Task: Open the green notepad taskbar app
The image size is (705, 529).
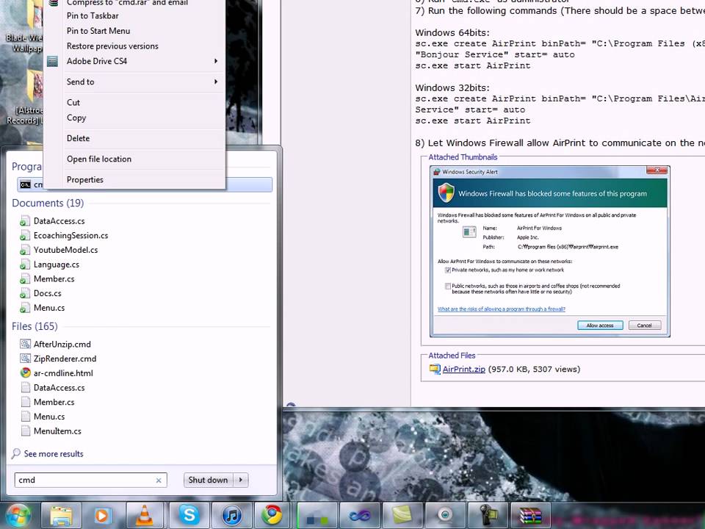Action: tap(402, 515)
